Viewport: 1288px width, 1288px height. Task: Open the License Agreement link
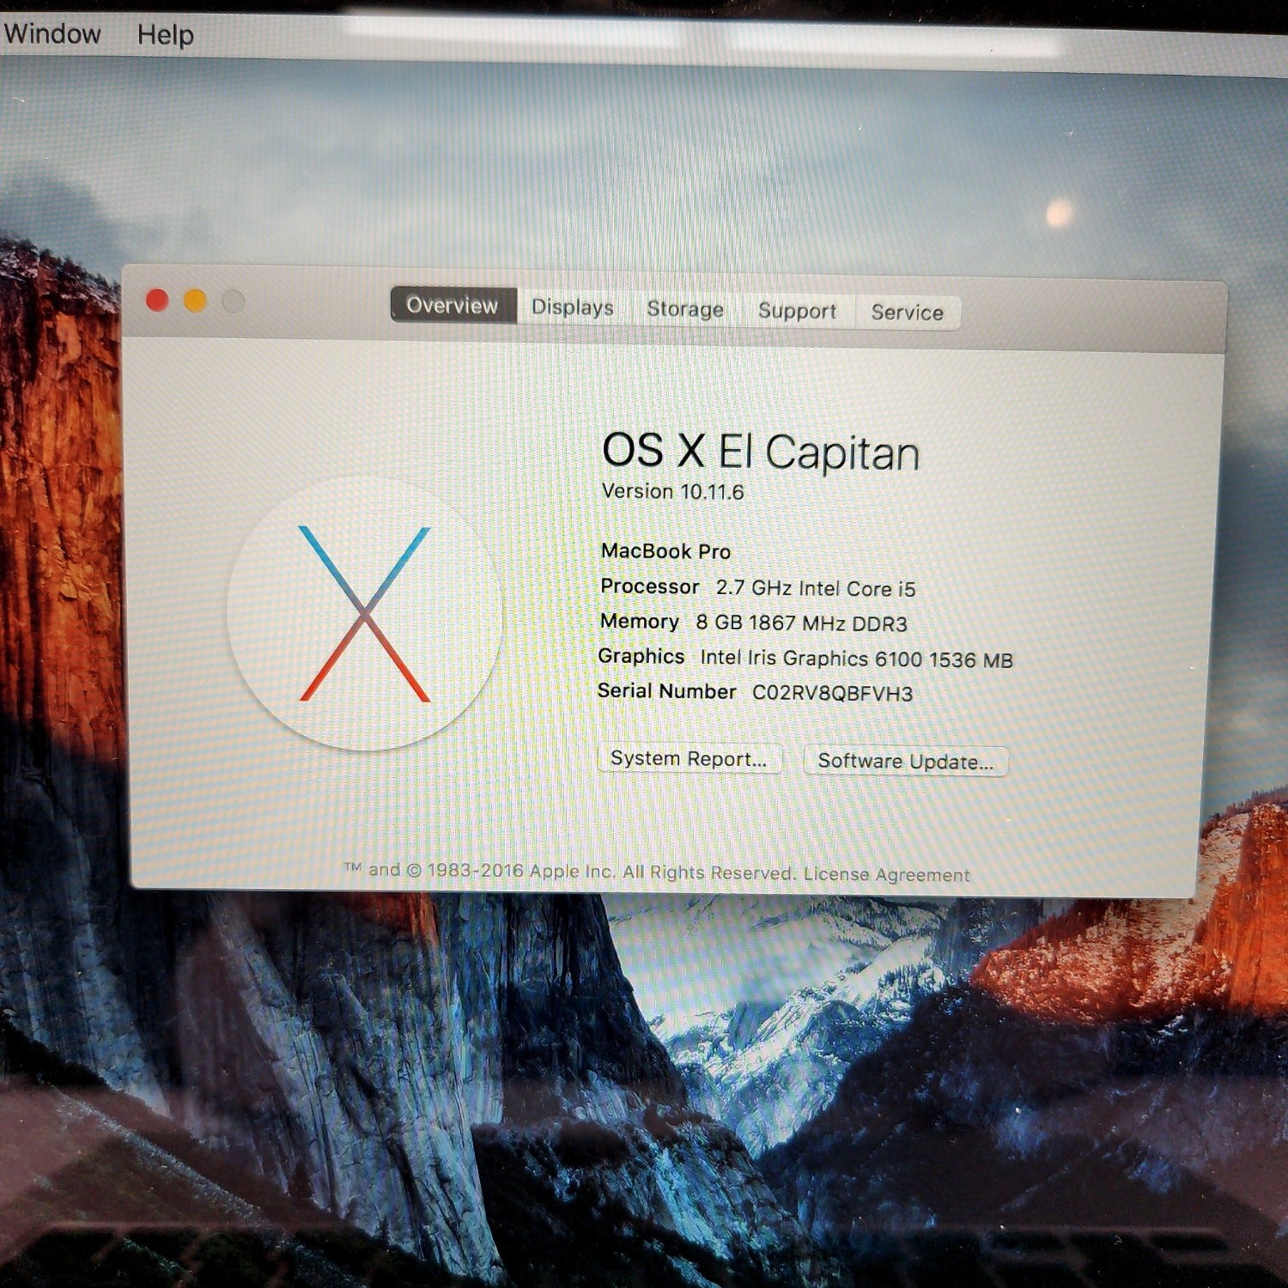886,875
